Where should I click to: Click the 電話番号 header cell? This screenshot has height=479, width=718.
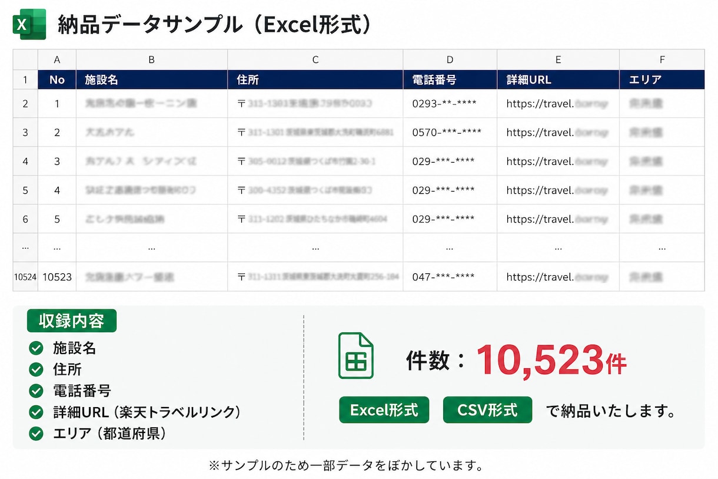tap(450, 80)
